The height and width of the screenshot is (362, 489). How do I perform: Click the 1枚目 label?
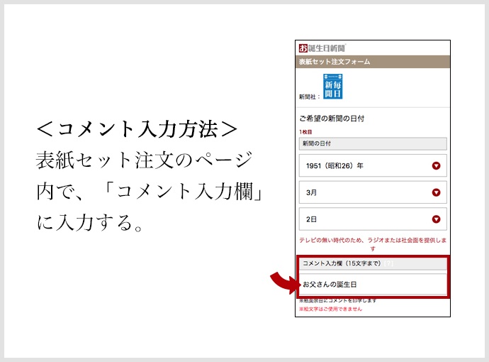tap(305, 132)
